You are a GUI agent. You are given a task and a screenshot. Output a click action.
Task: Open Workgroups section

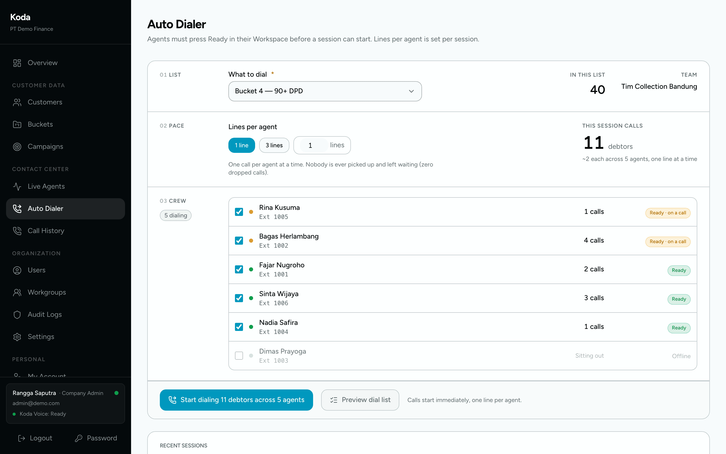[65, 293]
